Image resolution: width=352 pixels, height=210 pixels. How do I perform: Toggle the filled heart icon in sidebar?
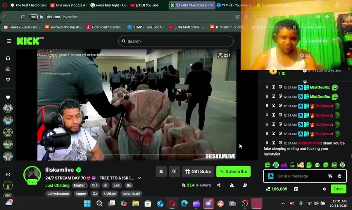click(8, 97)
